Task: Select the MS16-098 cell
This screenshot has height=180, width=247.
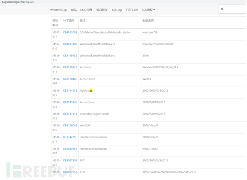Action: [57, 81]
